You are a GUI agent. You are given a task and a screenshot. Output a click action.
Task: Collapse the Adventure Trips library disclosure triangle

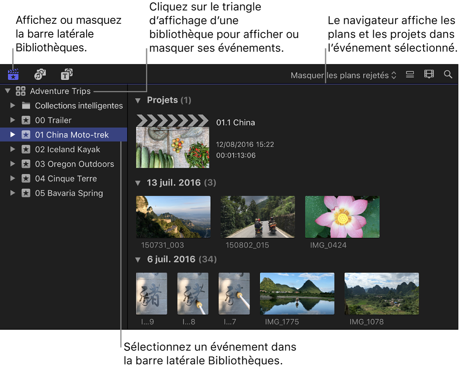[7, 91]
